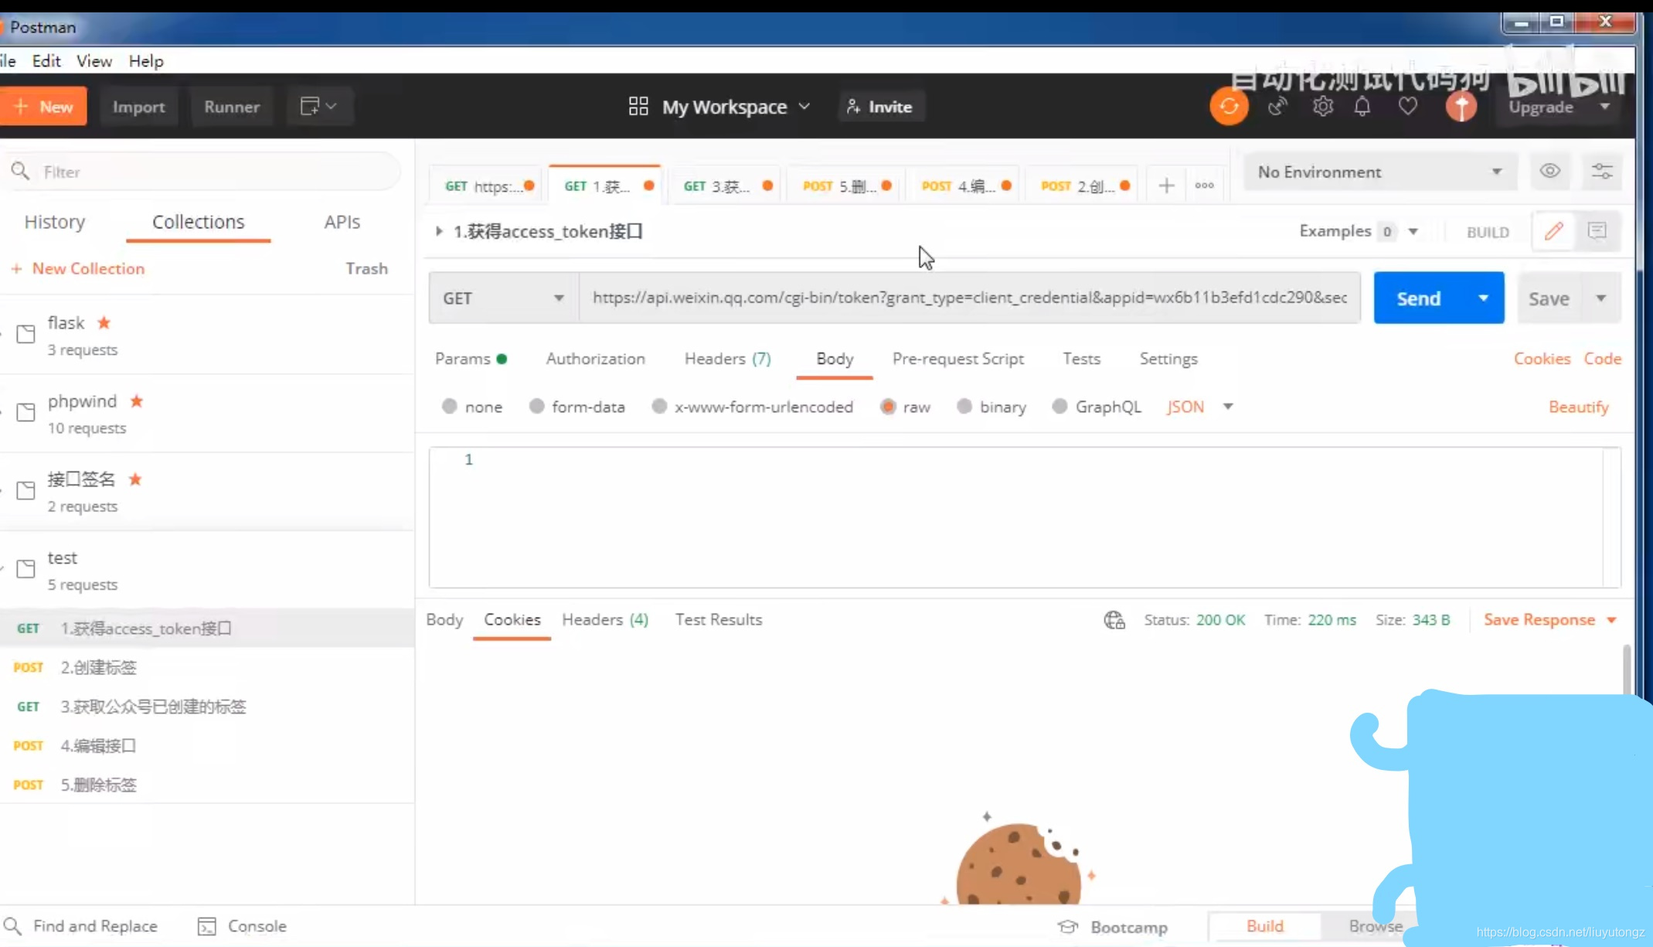The image size is (1653, 947).
Task: Open the Pre-request Script tab
Action: coord(957,359)
